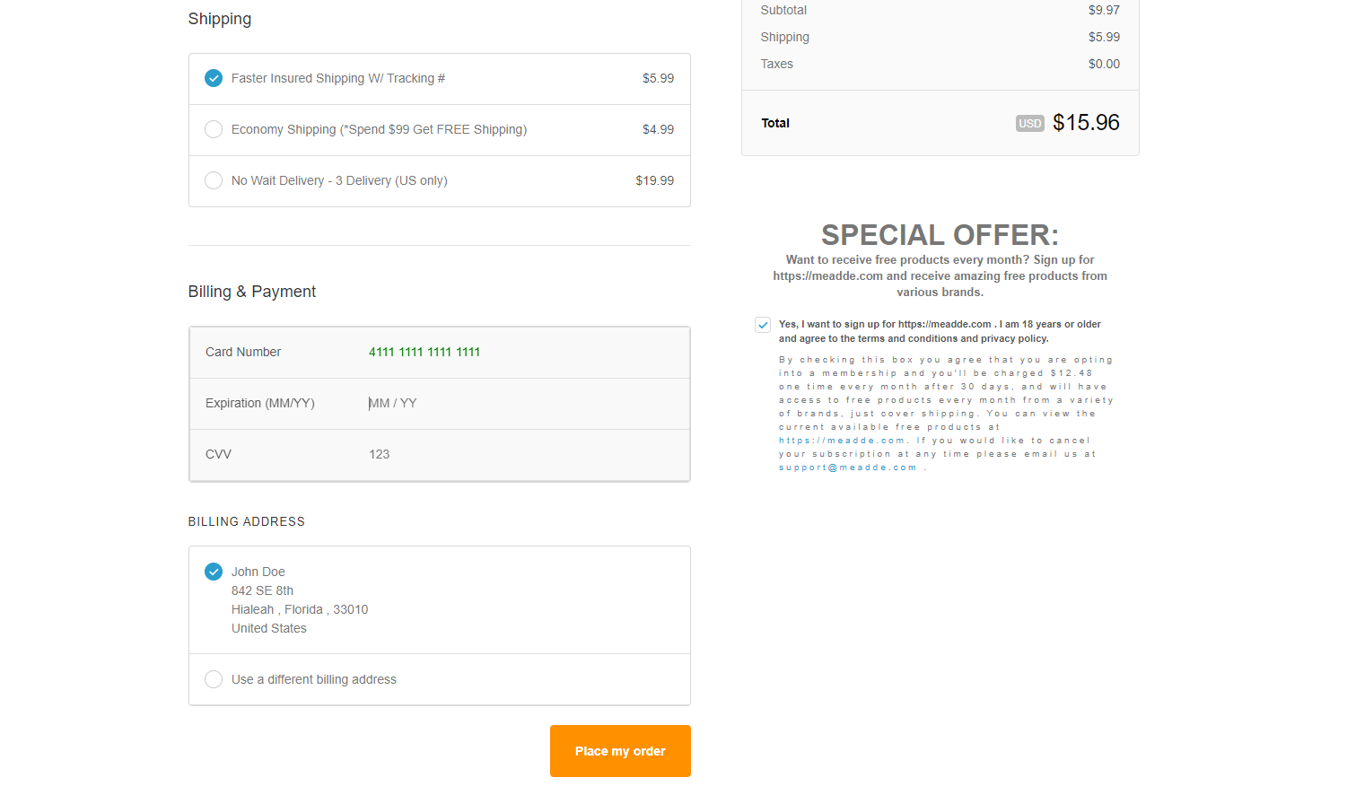The height and width of the screenshot is (795, 1347).
Task: Click the Card Number input field
Action: click(x=520, y=352)
